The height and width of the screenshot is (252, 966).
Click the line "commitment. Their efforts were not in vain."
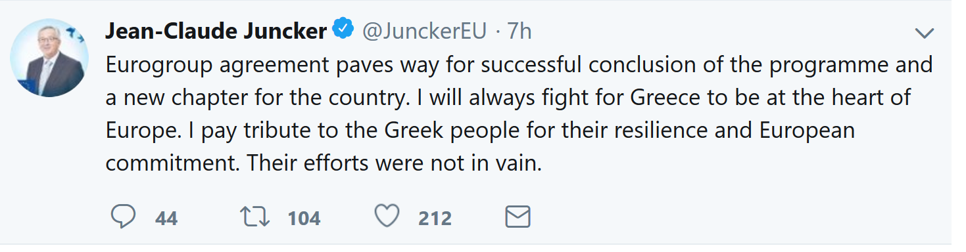tap(324, 163)
